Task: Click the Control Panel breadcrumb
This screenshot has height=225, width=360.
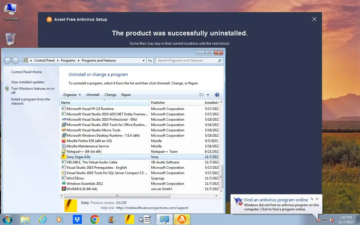Action: coord(44,60)
